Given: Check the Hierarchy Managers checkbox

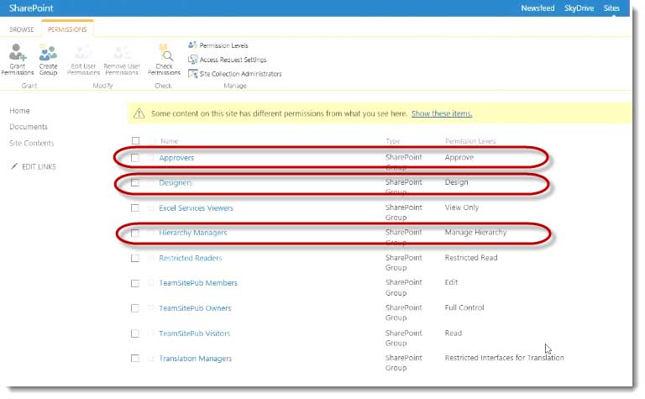Looking at the screenshot, I should pos(135,233).
